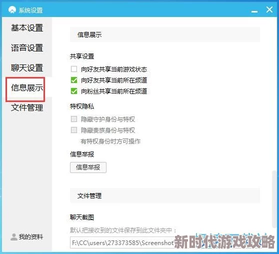This screenshot has height=254, width=279.
Task: Go to 信息展示 settings tab
Action: [27, 88]
